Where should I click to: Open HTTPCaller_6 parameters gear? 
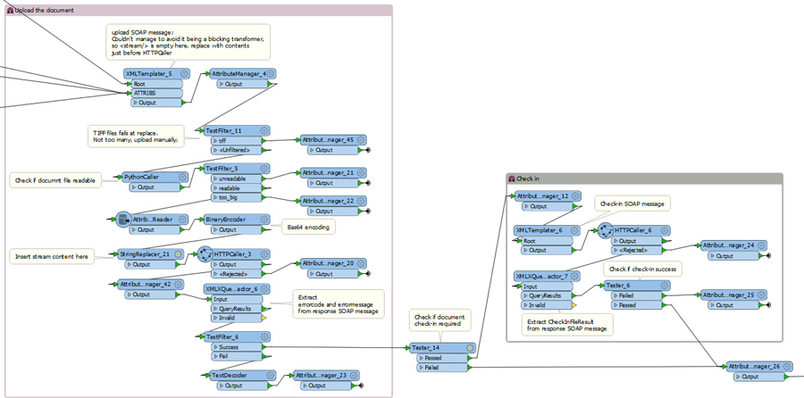point(664,230)
